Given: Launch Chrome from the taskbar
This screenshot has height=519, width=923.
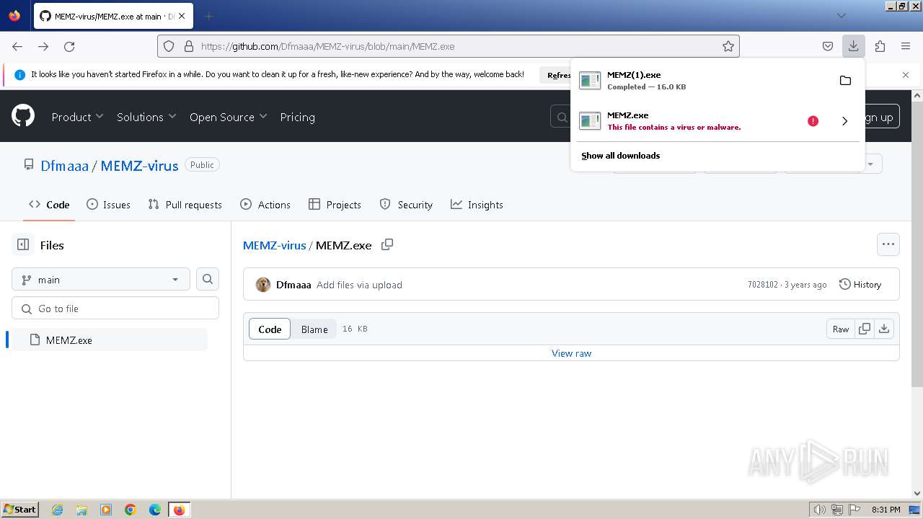Looking at the screenshot, I should pyautogui.click(x=131, y=510).
